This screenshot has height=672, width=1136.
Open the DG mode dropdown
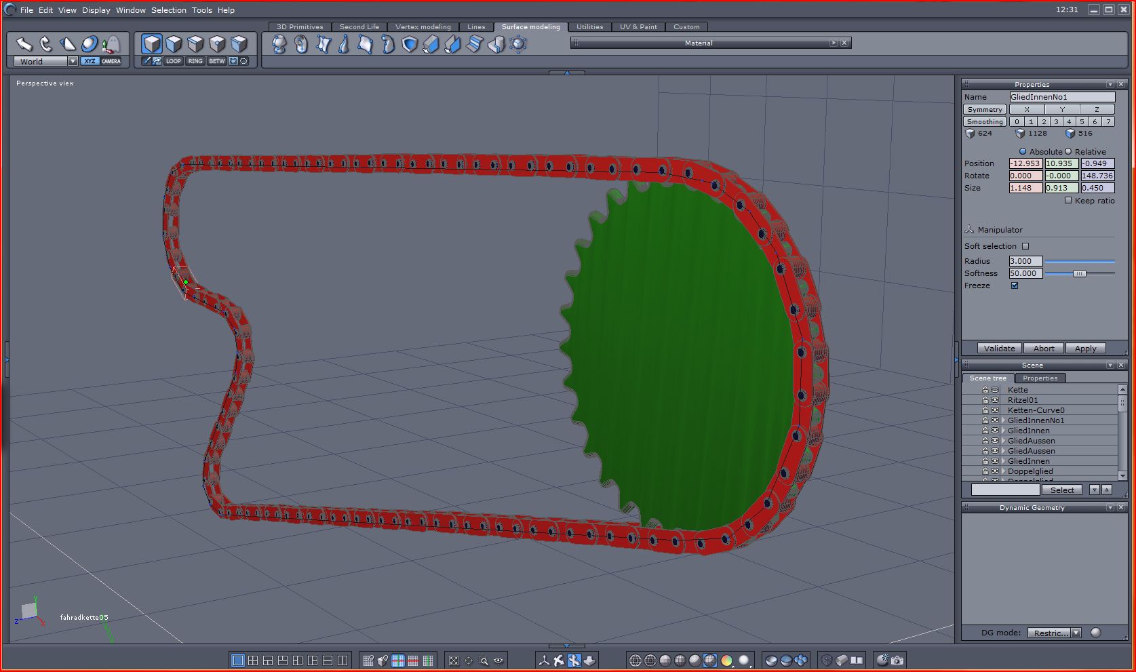pyautogui.click(x=1076, y=633)
